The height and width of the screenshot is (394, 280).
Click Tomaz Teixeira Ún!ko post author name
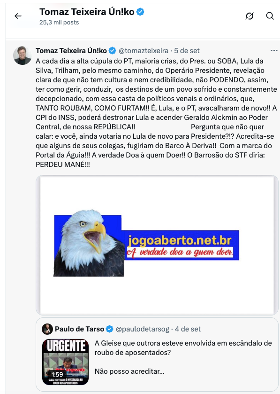(x=71, y=51)
